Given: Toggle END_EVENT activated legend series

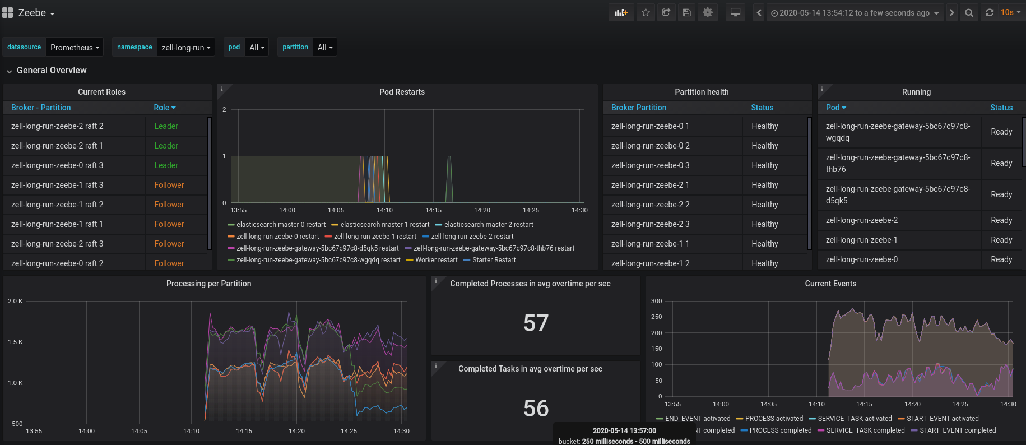Looking at the screenshot, I should [698, 419].
